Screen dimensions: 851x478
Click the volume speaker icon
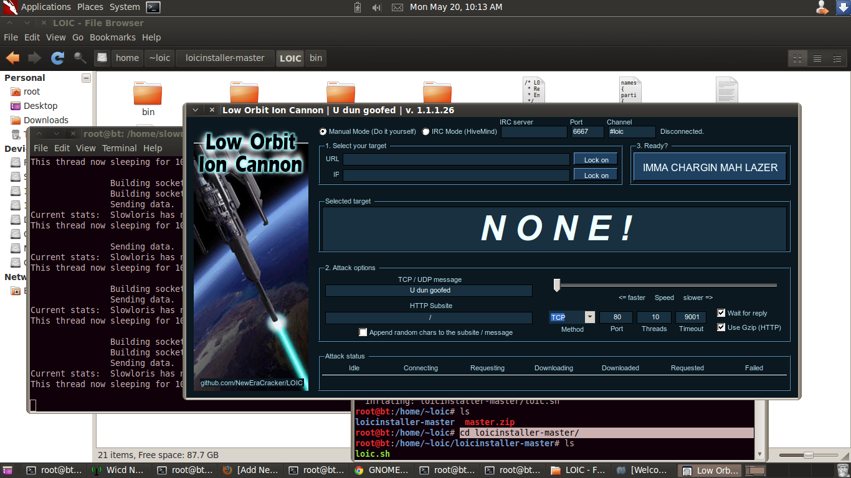click(x=376, y=7)
